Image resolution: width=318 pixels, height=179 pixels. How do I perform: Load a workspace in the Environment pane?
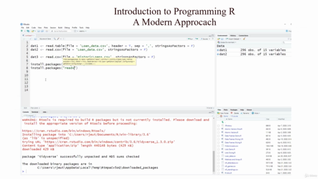tap(219, 39)
